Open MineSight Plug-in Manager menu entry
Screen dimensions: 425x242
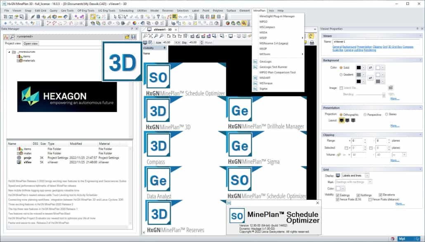pyautogui.click(x=277, y=16)
